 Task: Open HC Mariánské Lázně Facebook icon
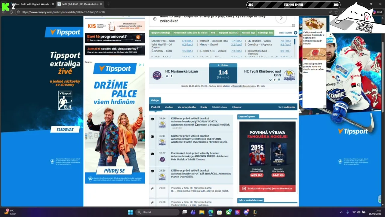tap(171, 76)
